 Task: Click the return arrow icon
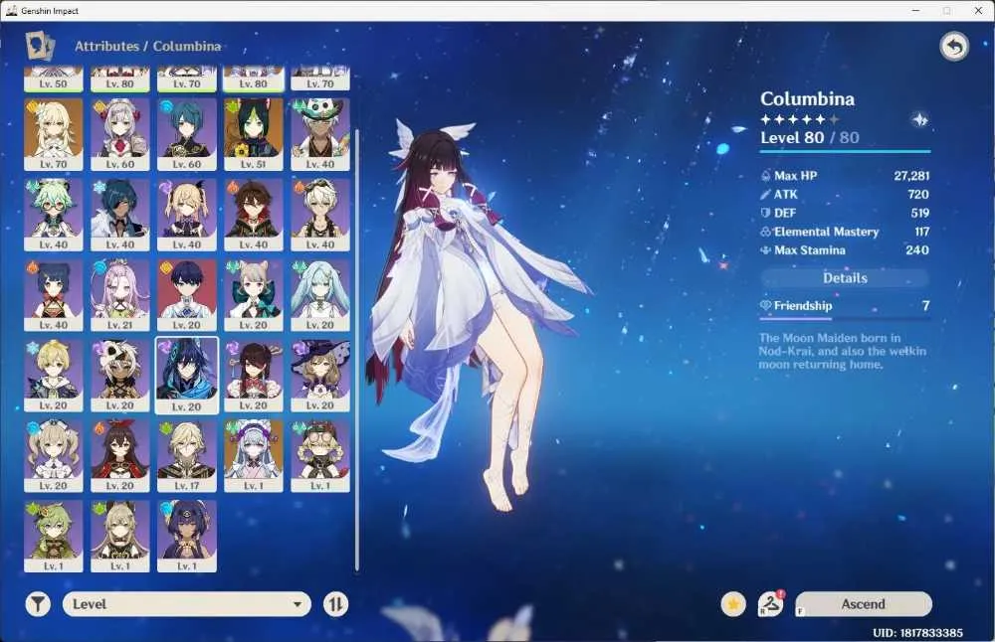954,47
